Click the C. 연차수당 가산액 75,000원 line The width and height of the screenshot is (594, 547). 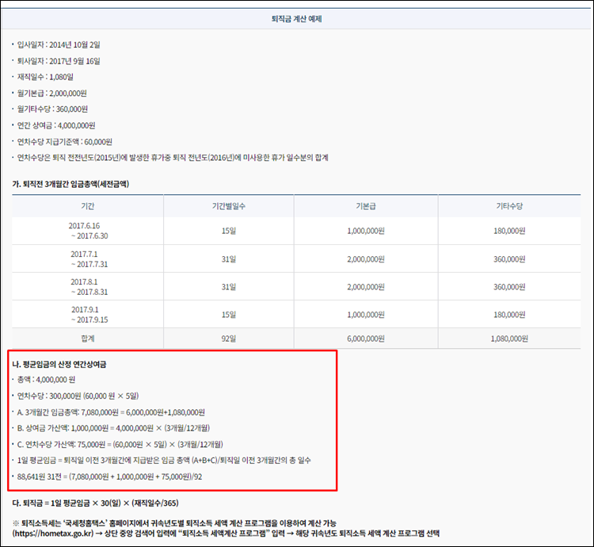tap(120, 444)
